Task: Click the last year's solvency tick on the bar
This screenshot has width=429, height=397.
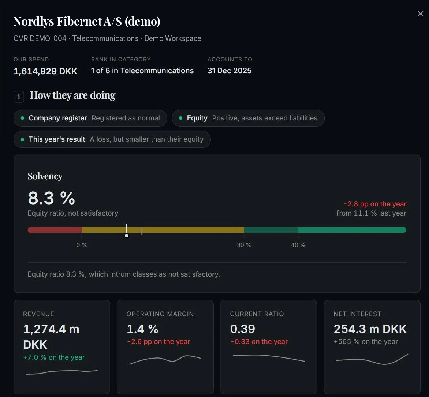Action: point(142,231)
